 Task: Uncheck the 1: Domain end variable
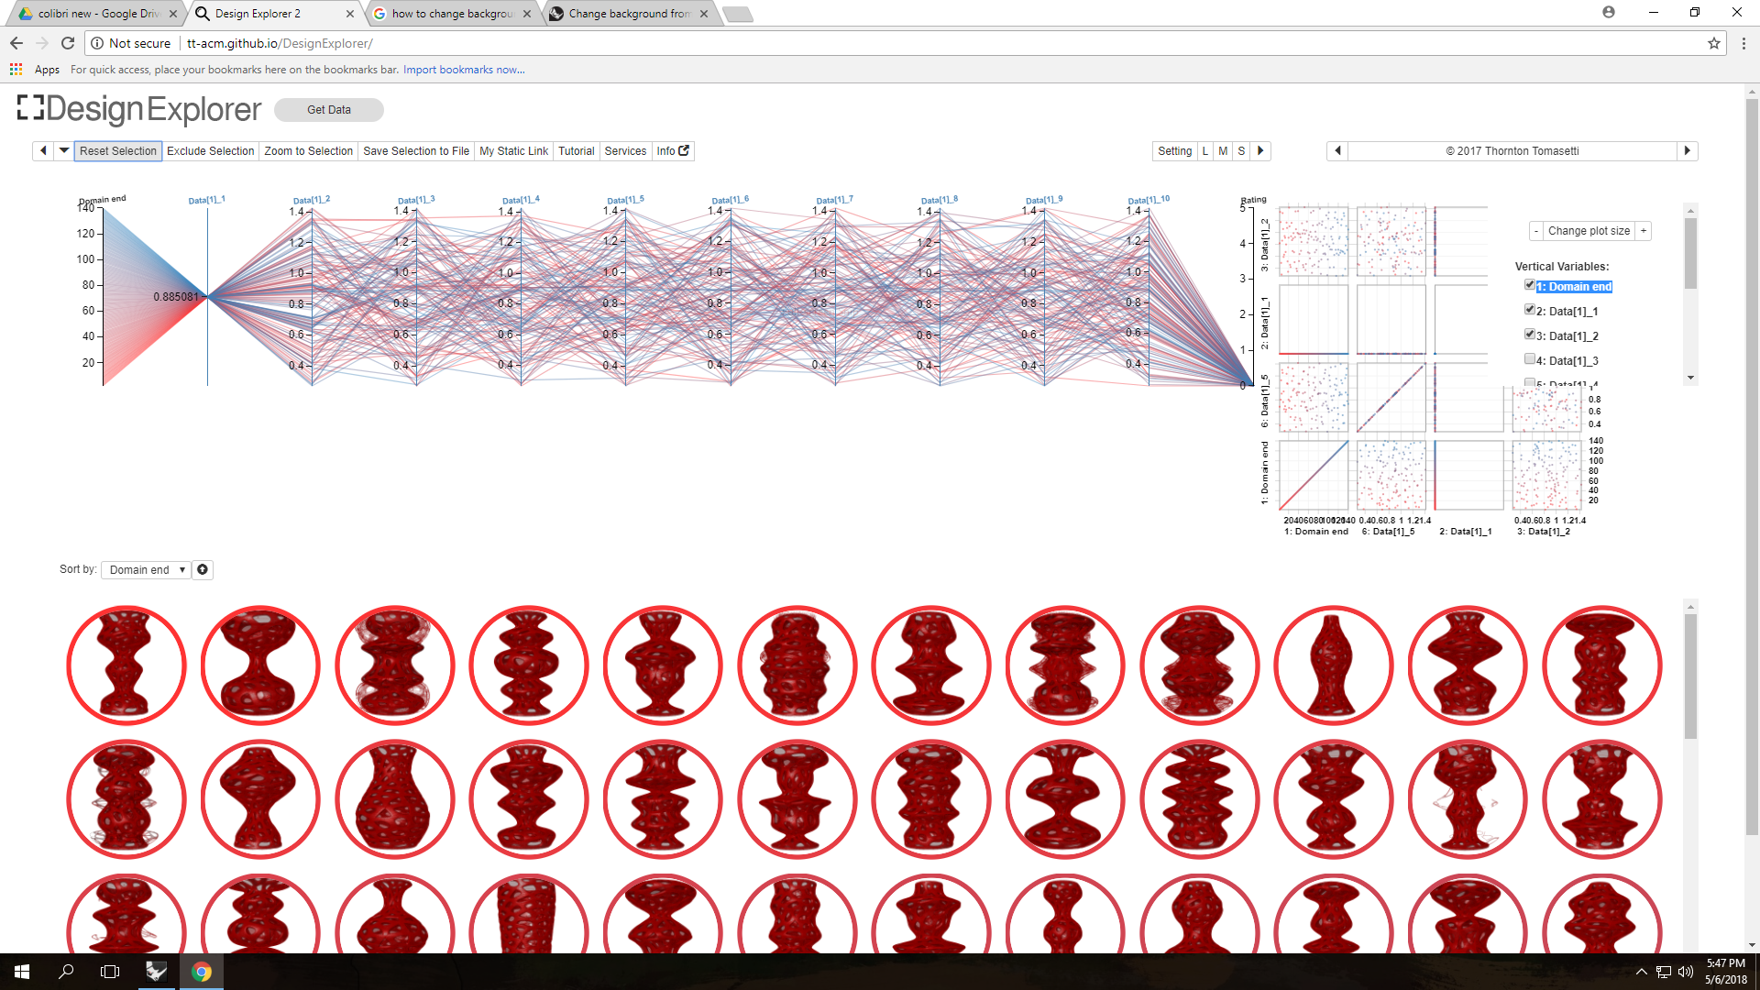(x=1529, y=285)
